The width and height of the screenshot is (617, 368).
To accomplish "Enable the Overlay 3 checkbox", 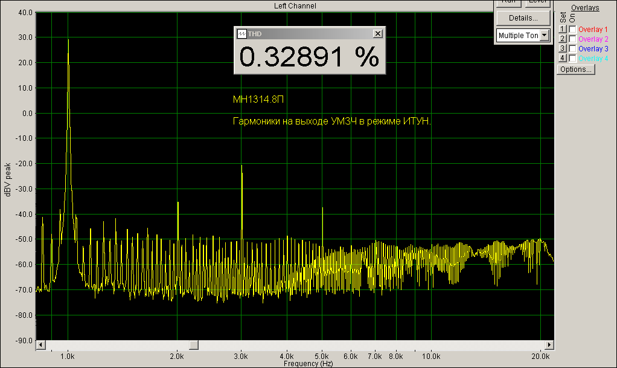I will point(572,48).
